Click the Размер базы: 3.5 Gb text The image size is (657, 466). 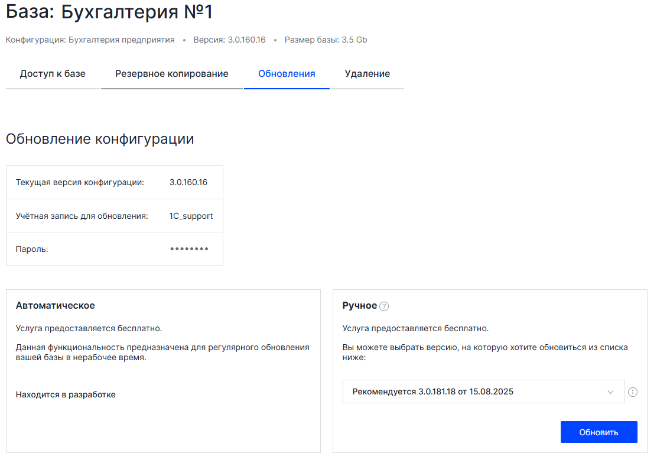click(326, 40)
